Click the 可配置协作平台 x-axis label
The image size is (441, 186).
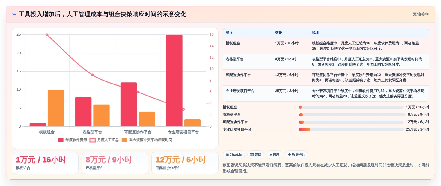click(138, 132)
